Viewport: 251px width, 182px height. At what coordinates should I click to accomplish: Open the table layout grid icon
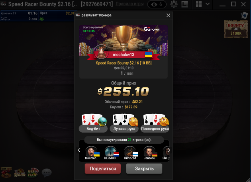199,4
